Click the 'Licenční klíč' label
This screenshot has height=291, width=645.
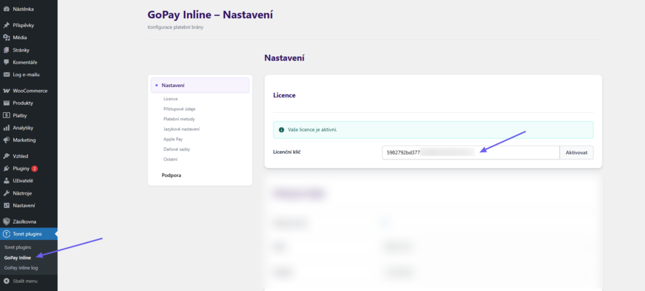coord(287,152)
